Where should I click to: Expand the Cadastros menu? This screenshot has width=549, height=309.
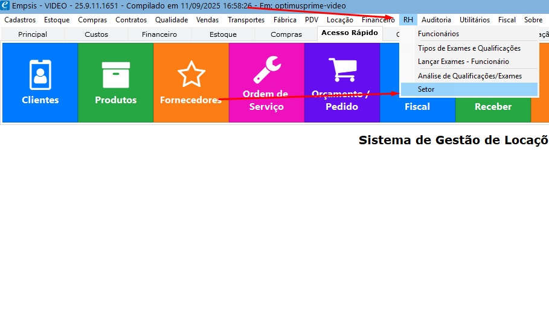pos(20,20)
